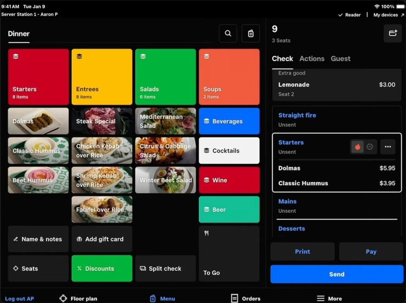The height and width of the screenshot is (303, 406).
Task: Toggle the Reader connection status
Action: 349,15
